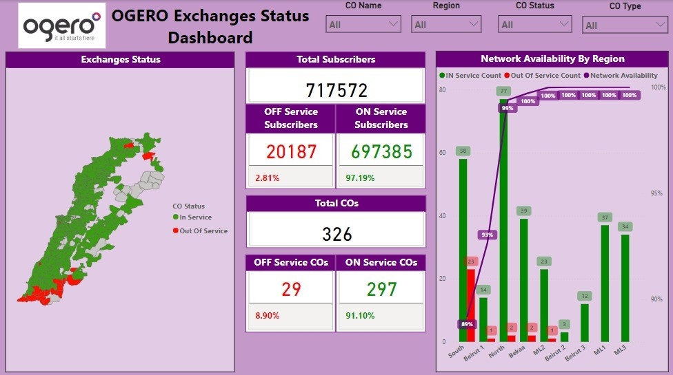673x375 pixels.
Task: Click the Network Availability By Region title
Action: 552,59
